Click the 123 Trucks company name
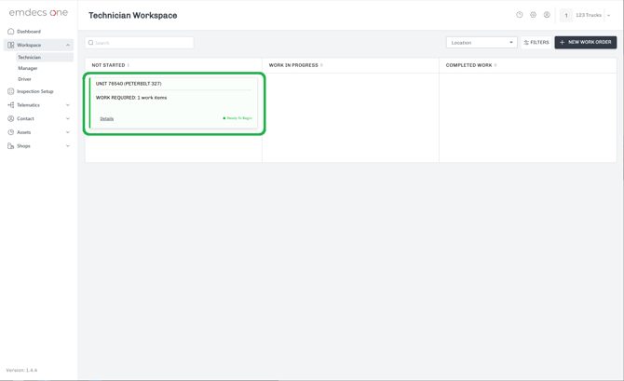 click(589, 15)
